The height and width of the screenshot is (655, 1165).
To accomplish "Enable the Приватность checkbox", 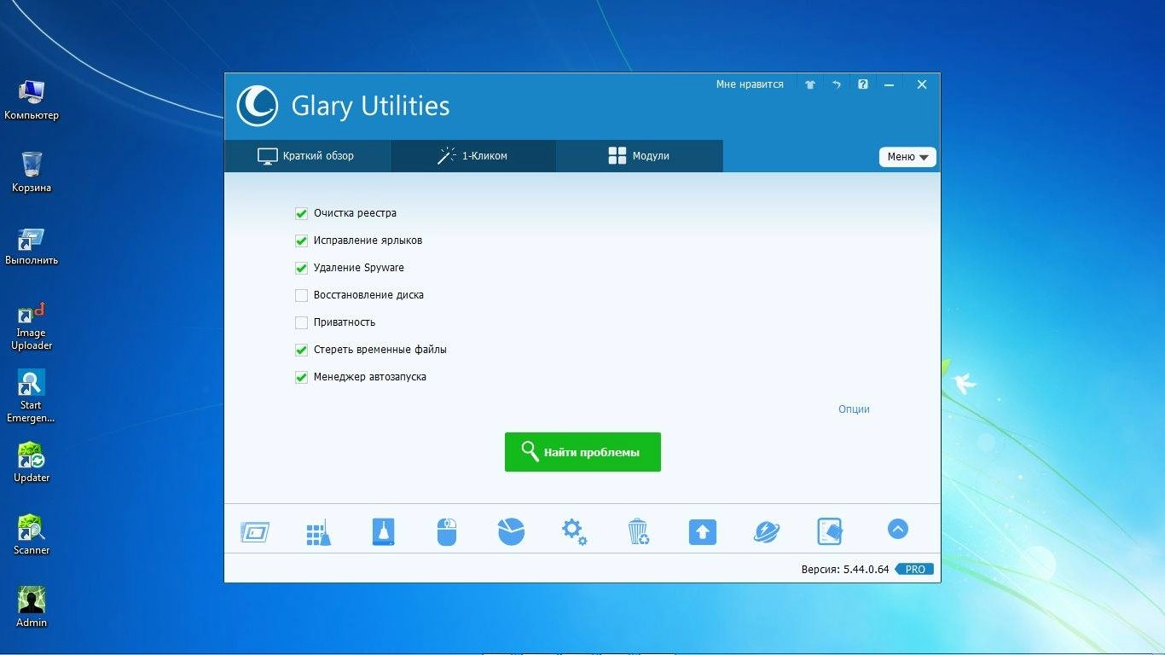I will [x=301, y=322].
